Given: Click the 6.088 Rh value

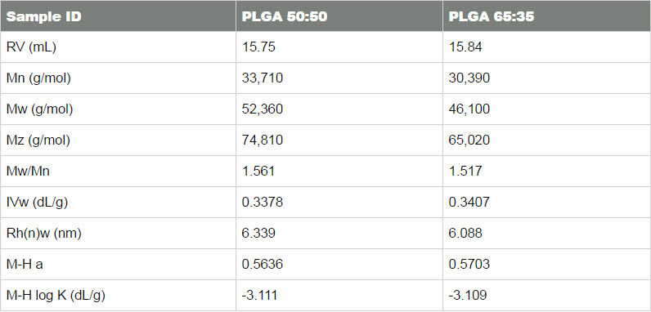Looking at the screenshot, I should (x=465, y=233).
